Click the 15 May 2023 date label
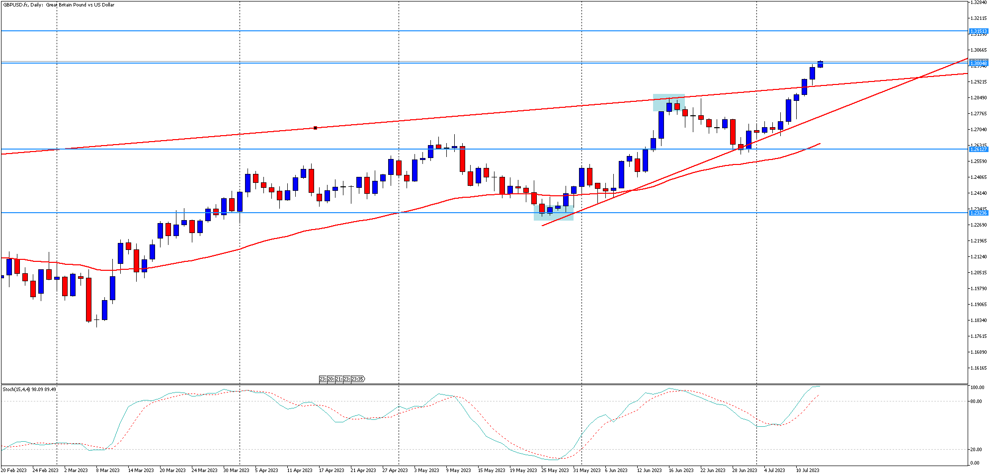Screen dimensions: 994x476 point(492,470)
